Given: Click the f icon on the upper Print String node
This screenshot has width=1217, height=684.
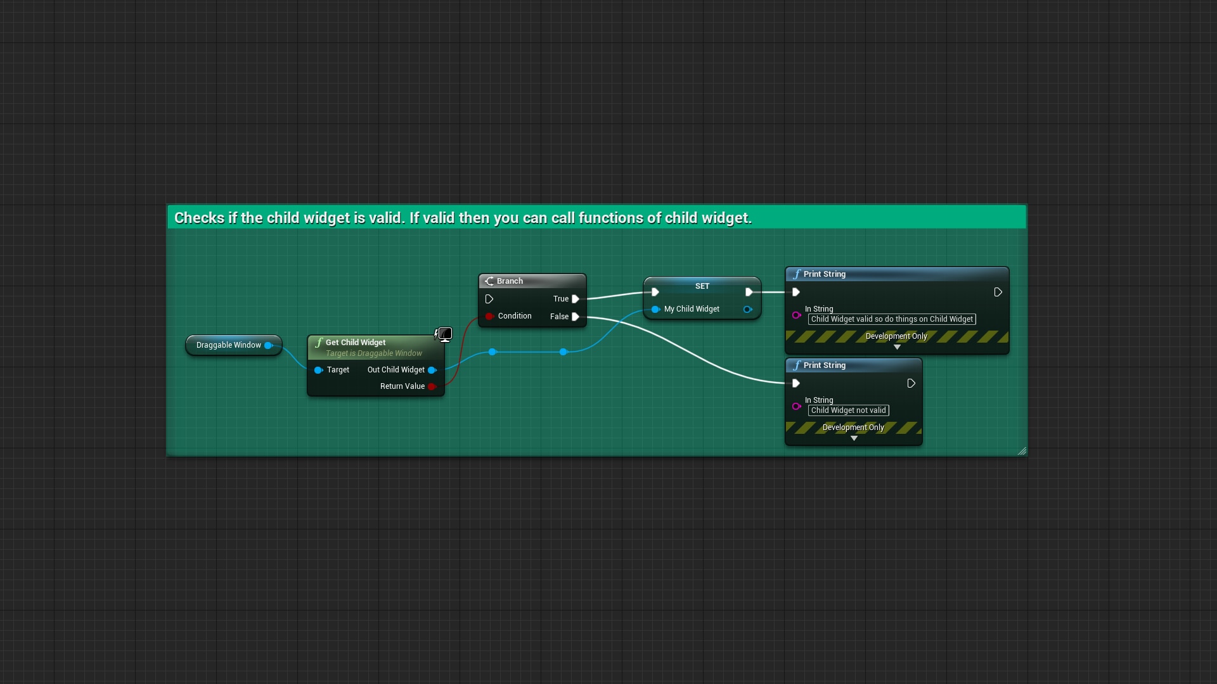Looking at the screenshot, I should click(x=797, y=274).
